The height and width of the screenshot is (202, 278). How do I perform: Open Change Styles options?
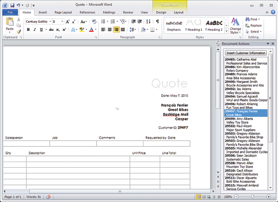tap(235, 26)
